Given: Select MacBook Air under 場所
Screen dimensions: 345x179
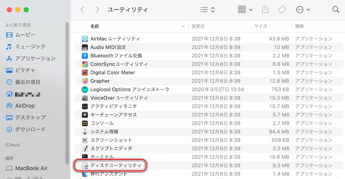Looking at the screenshot, I should pyautogui.click(x=27, y=168).
